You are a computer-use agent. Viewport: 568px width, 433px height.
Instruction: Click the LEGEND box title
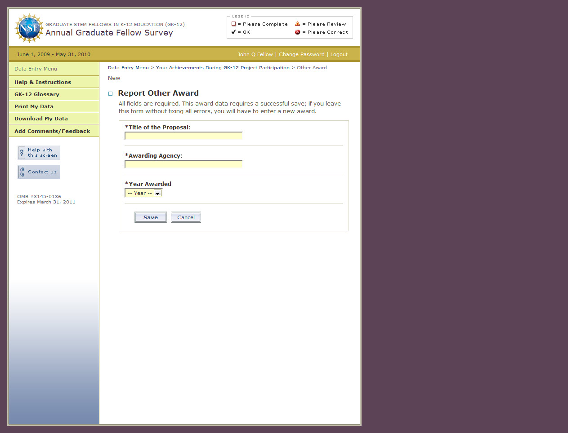pyautogui.click(x=241, y=17)
